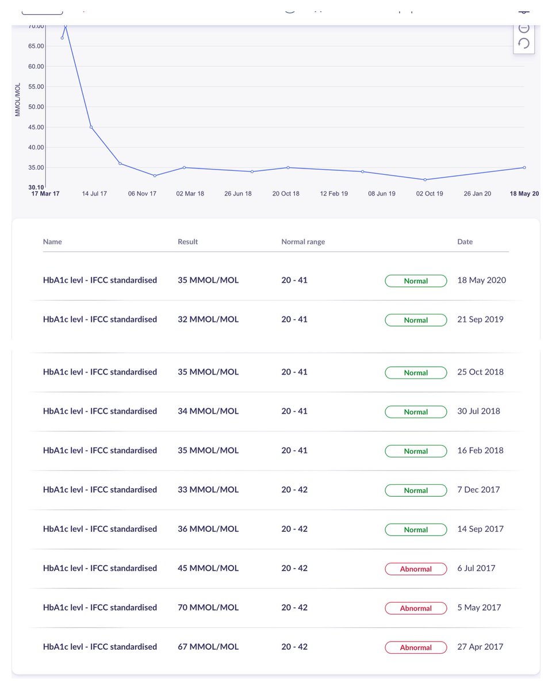552x690 pixels.
Task: Click the 45 MMOL/MOL result value
Action: [x=208, y=568]
